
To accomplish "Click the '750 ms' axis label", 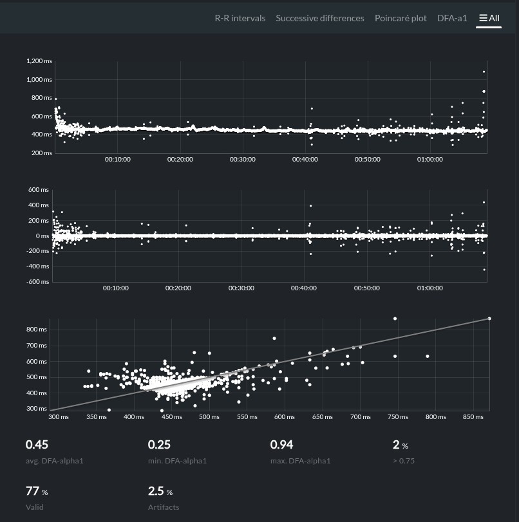I will coord(398,417).
